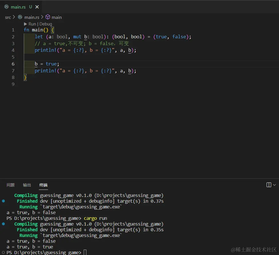Select the 终端 terminal panel tab
This screenshot has height=255, width=279.
[43, 185]
